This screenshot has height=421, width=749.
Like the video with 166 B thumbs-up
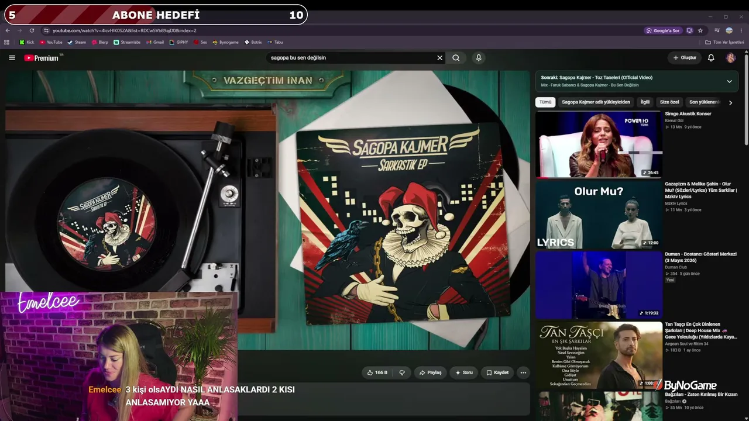377,372
